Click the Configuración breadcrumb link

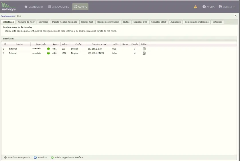tap(8, 16)
